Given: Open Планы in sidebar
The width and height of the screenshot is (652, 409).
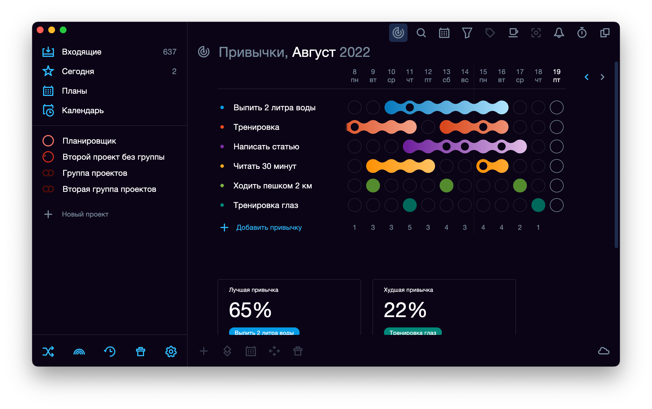Looking at the screenshot, I should [110, 91].
